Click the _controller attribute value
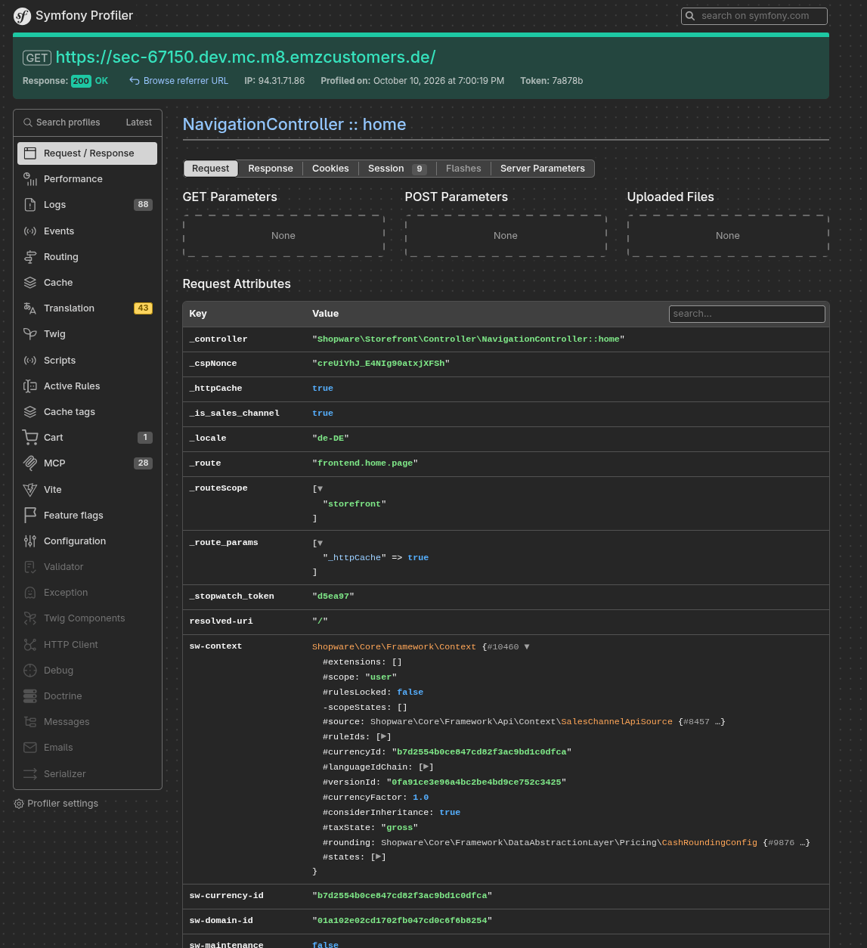The width and height of the screenshot is (867, 948). [469, 339]
